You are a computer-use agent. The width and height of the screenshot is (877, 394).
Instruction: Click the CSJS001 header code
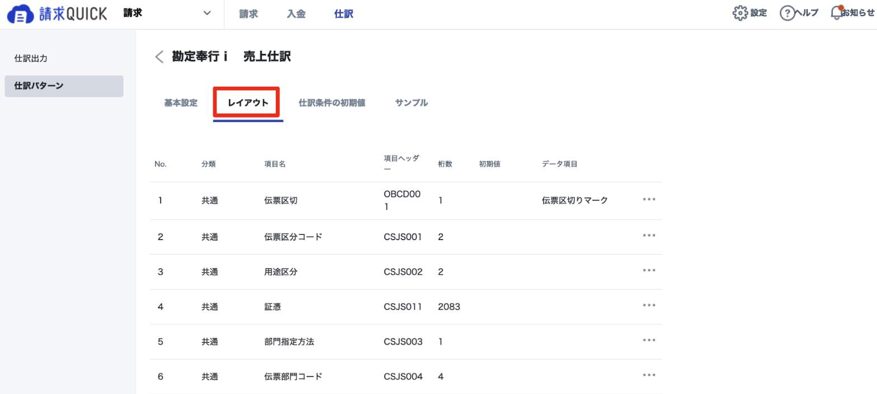(x=403, y=237)
